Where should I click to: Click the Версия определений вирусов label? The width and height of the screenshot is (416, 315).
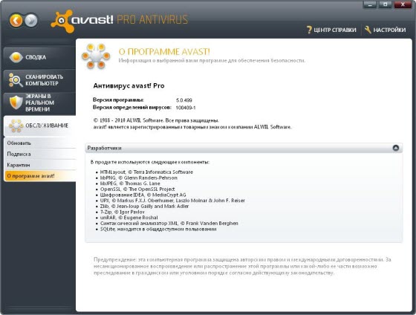click(x=132, y=108)
